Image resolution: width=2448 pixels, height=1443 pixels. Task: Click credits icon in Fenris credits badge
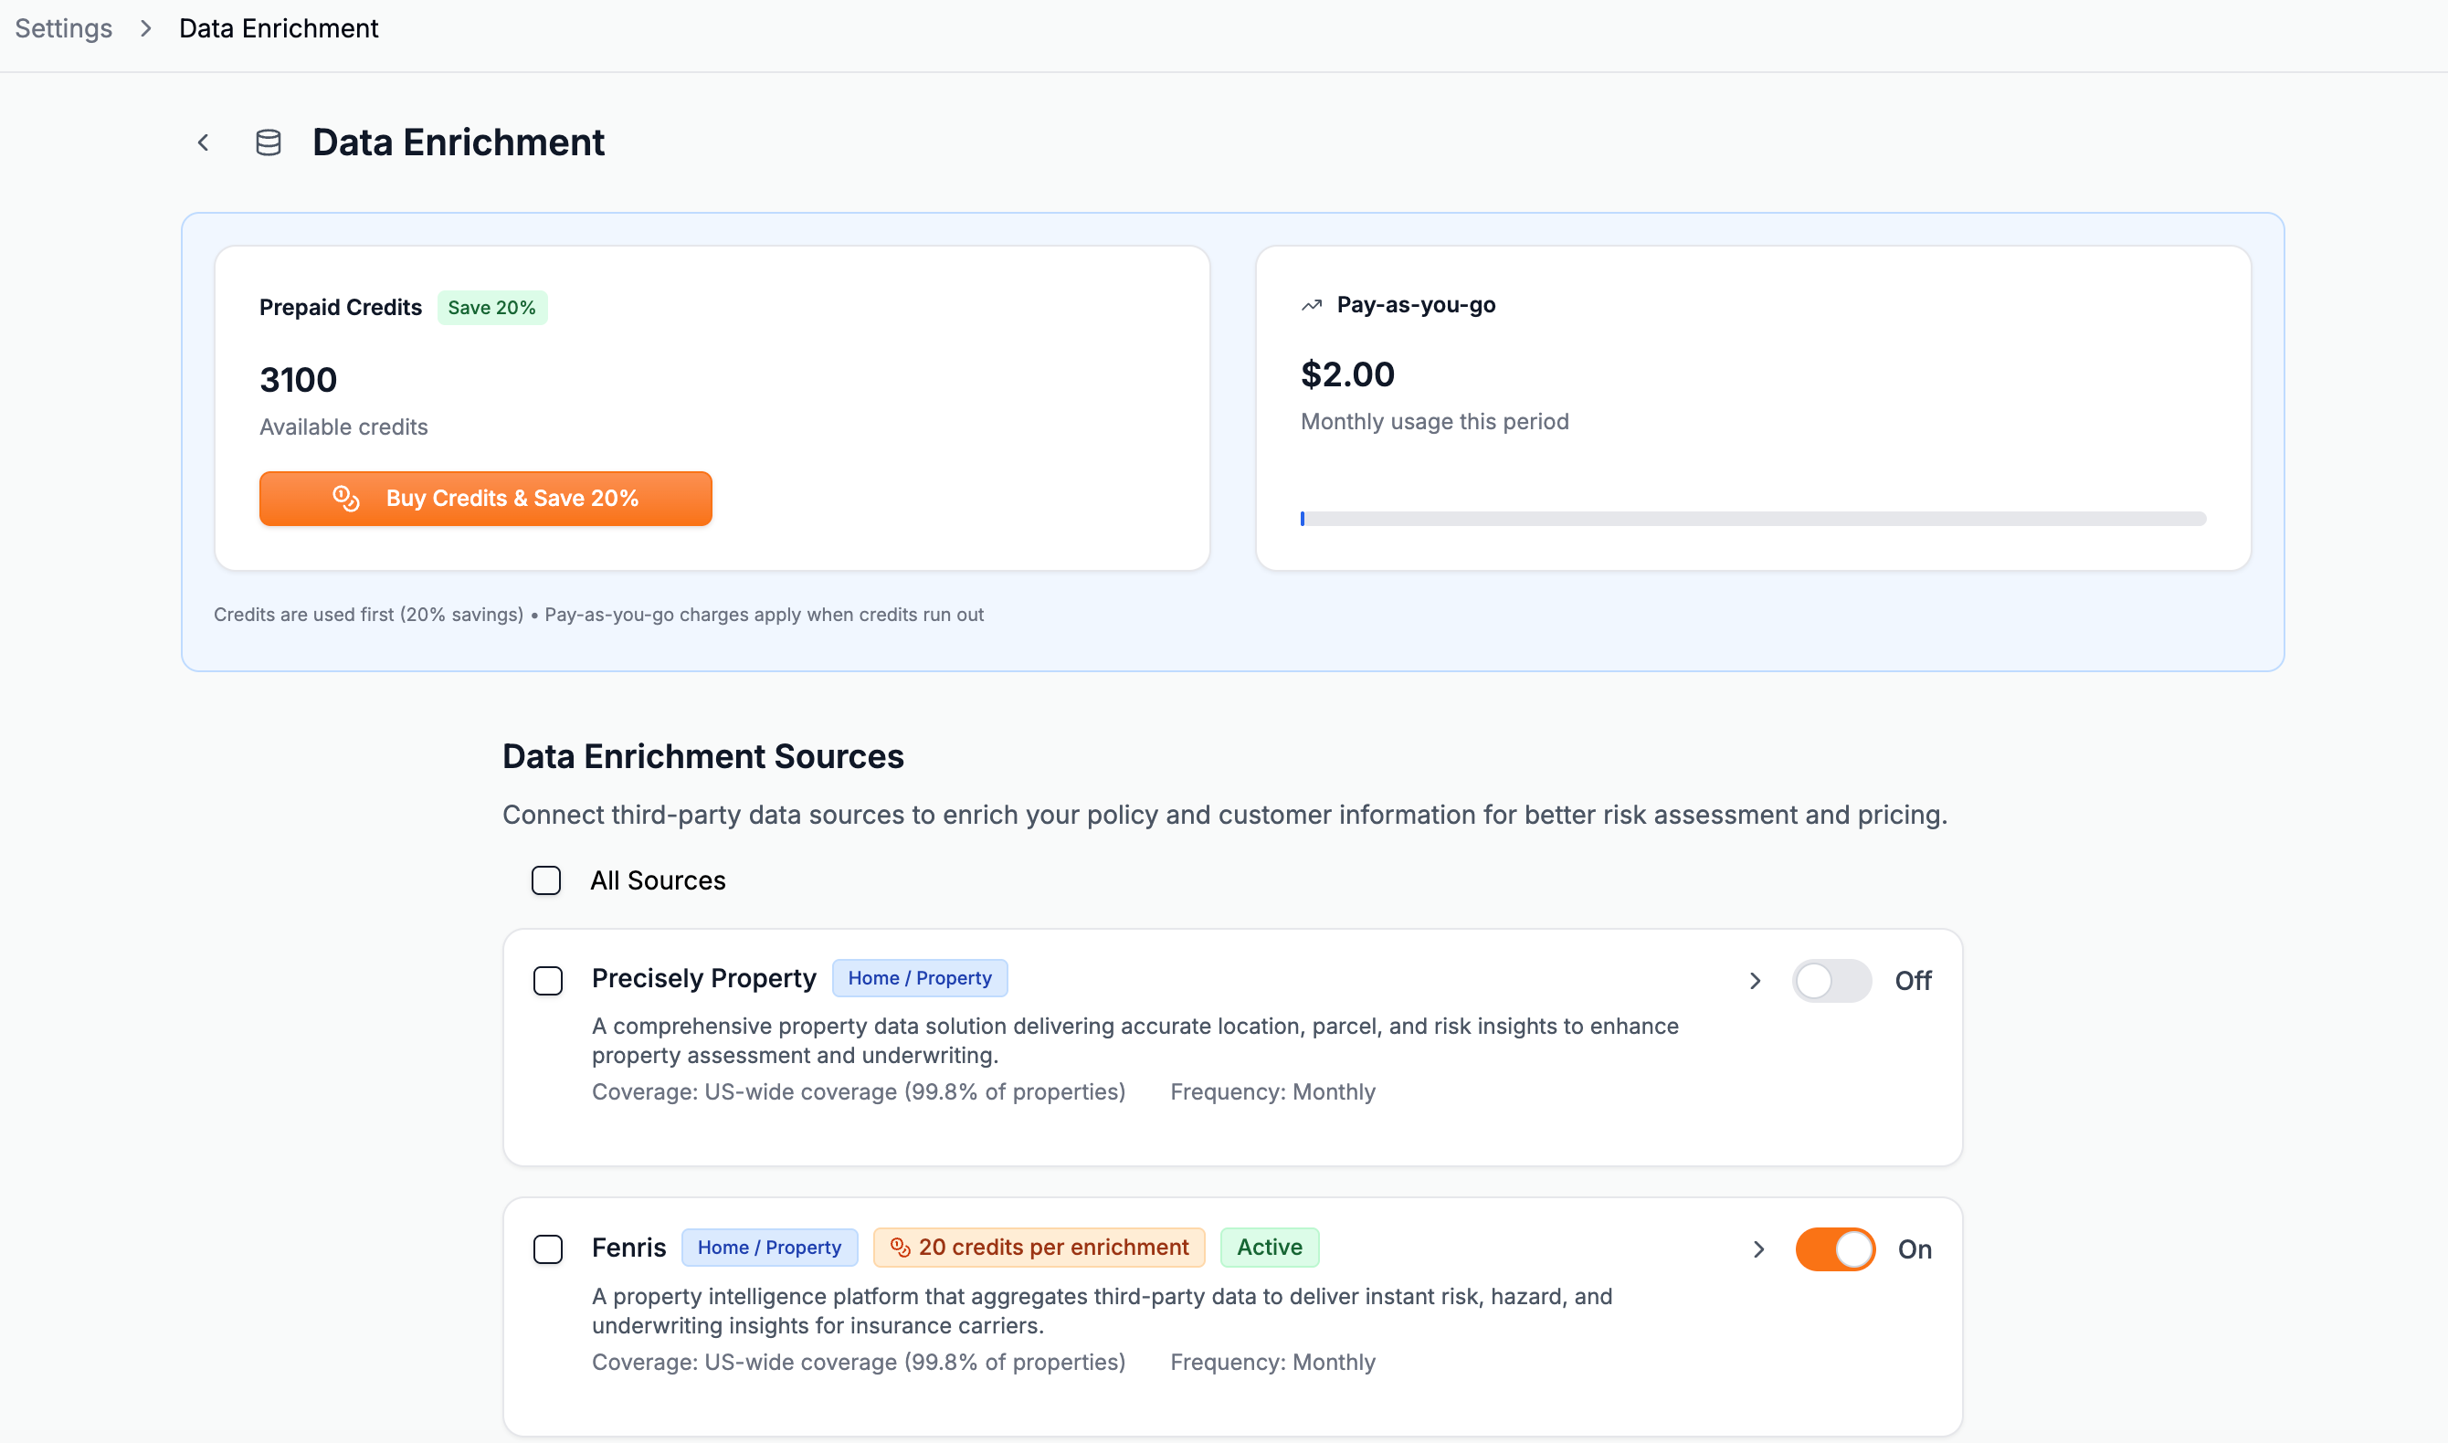[901, 1248]
